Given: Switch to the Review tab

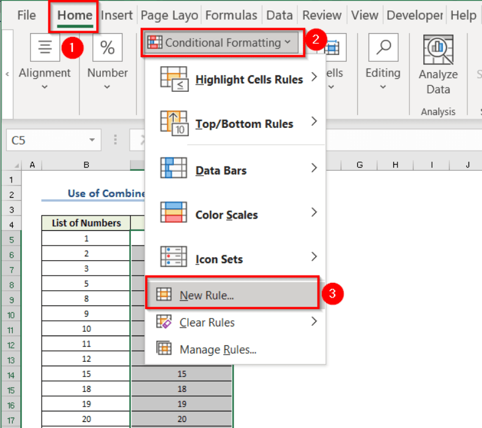Looking at the screenshot, I should click(322, 15).
